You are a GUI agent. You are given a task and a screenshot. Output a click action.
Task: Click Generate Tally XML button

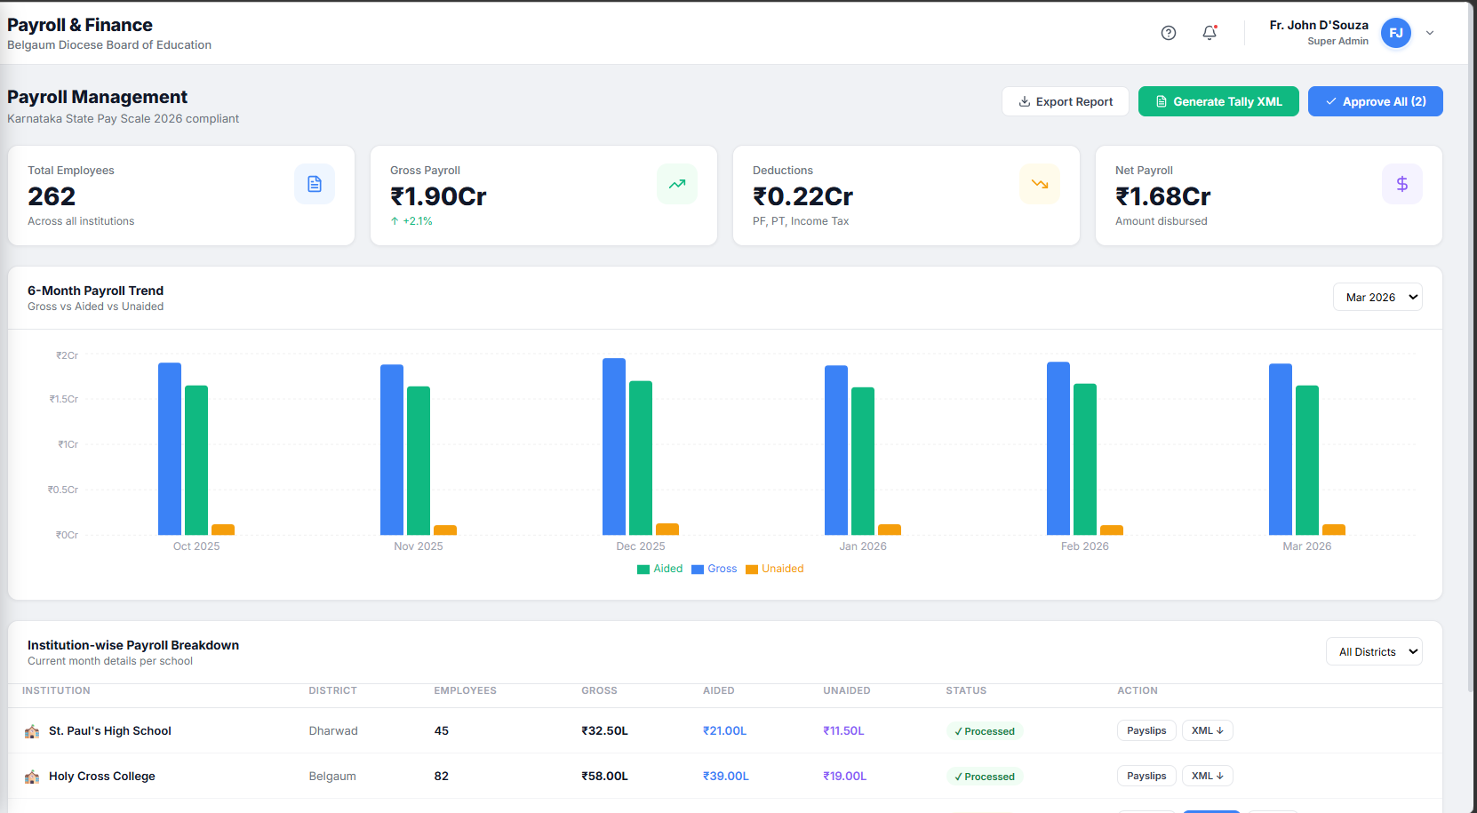[x=1218, y=101]
